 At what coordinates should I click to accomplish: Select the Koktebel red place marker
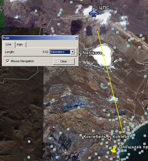point(109,138)
